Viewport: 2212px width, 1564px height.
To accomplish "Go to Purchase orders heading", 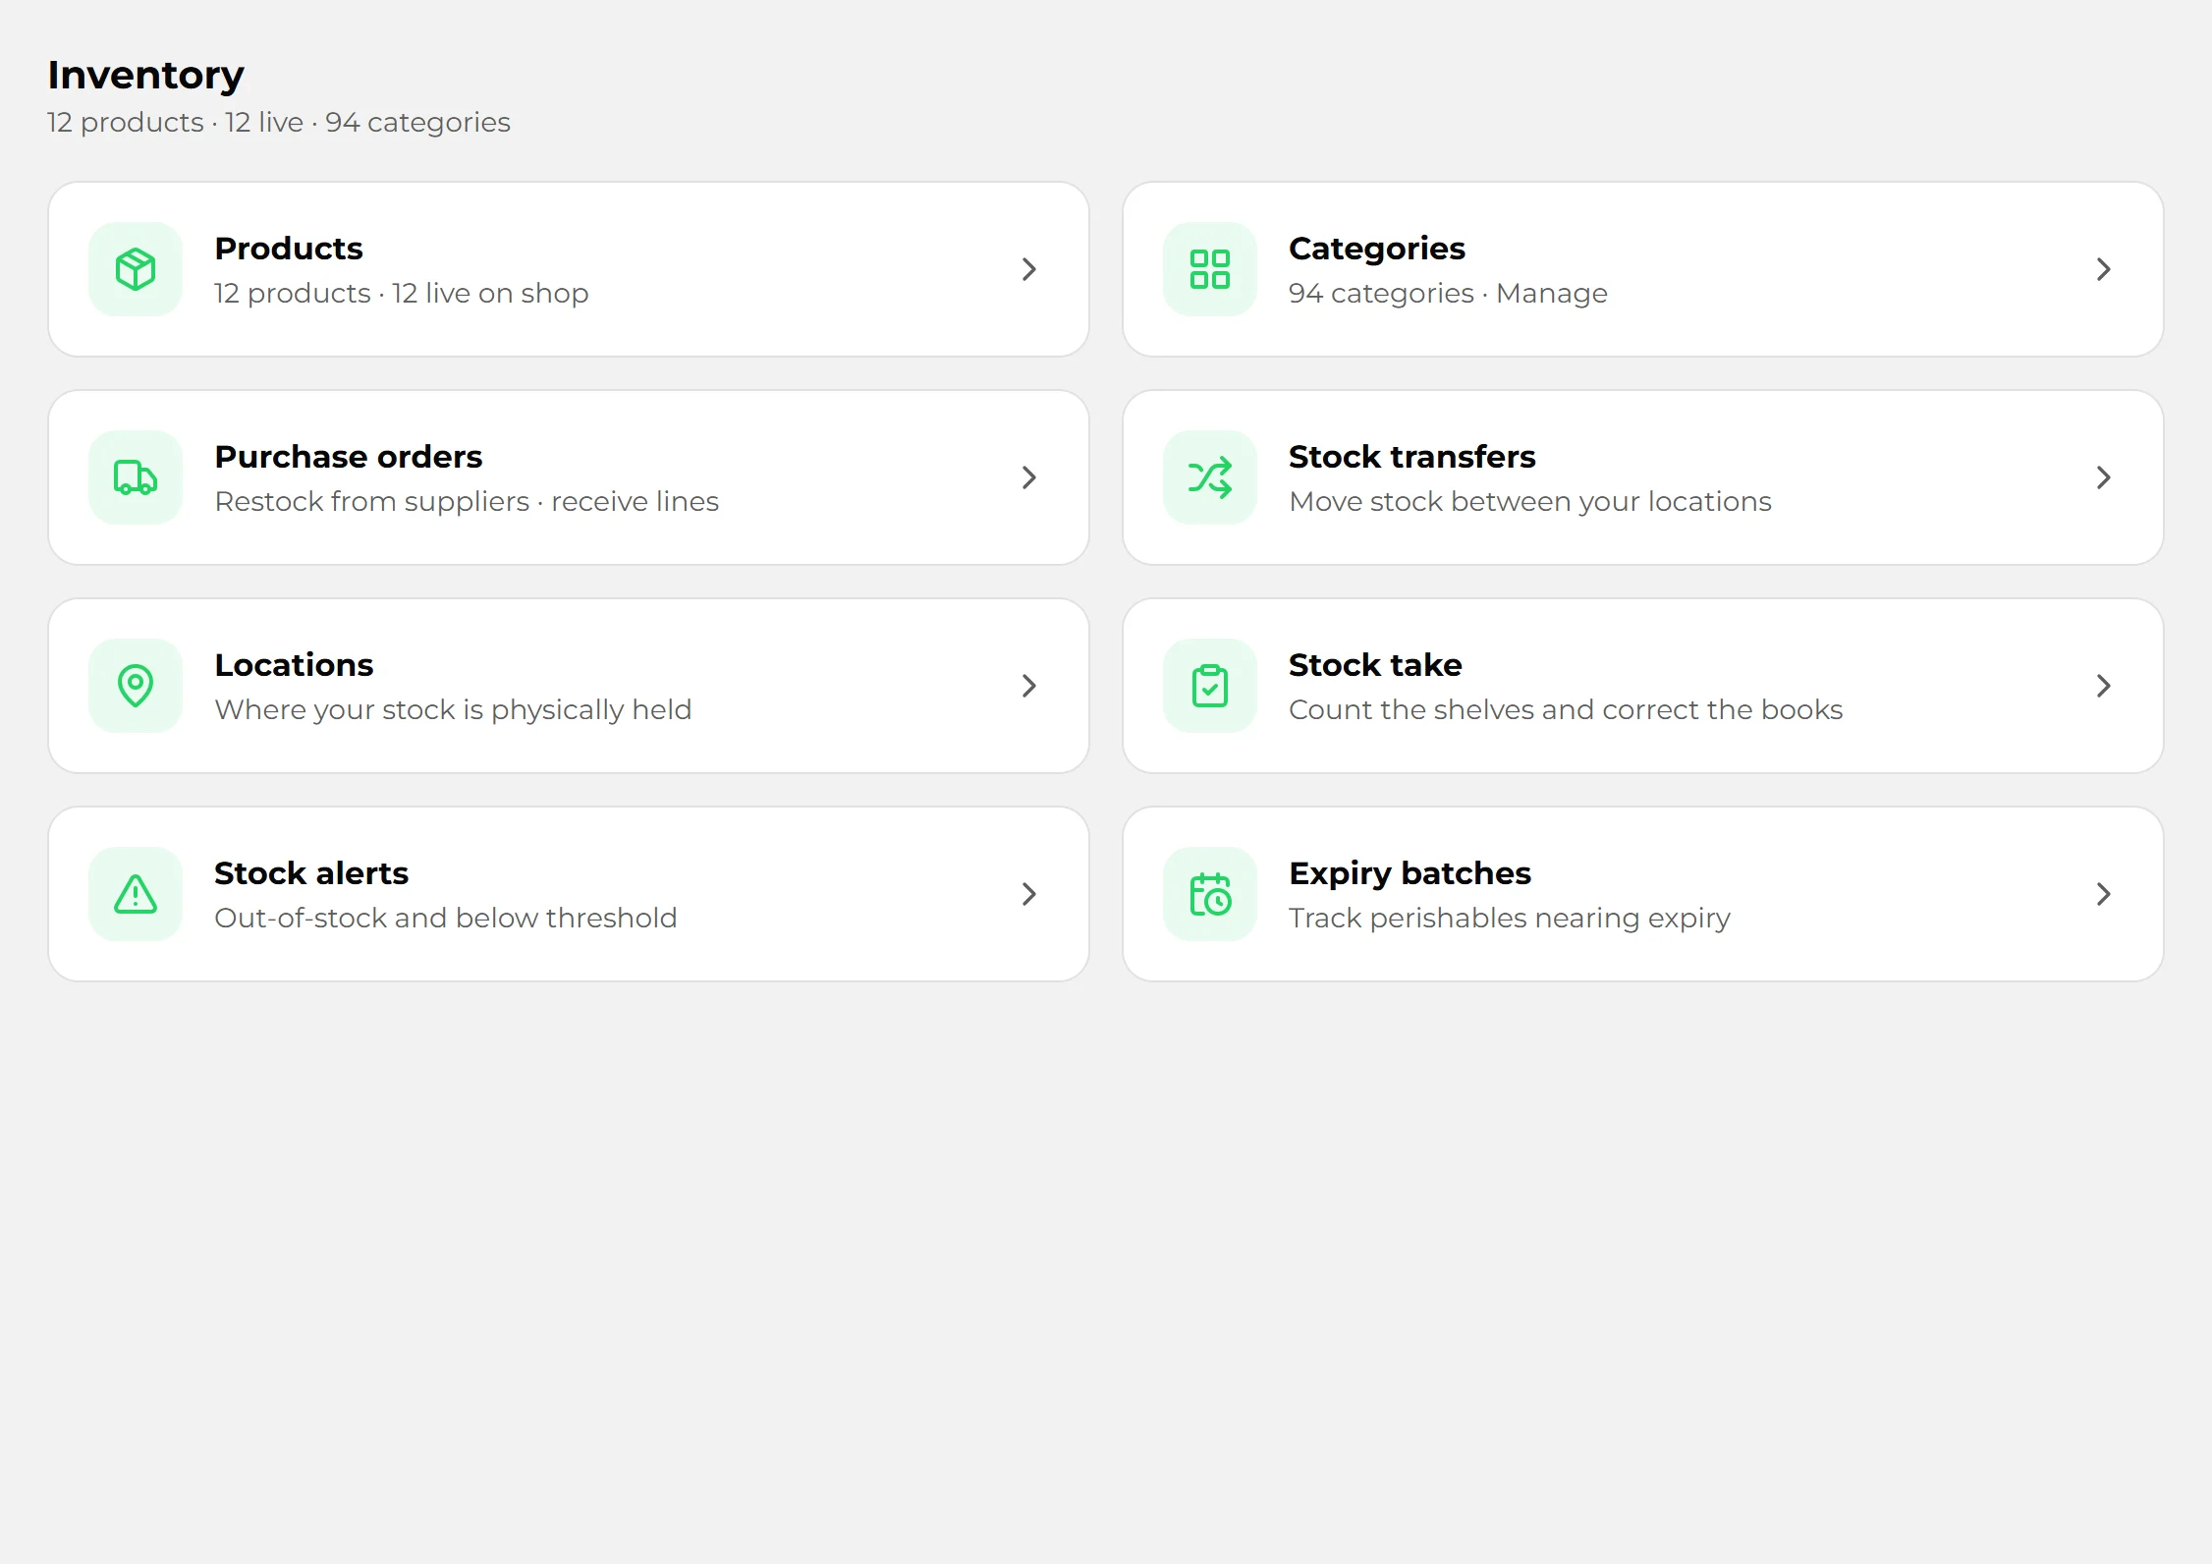I will click(x=349, y=457).
